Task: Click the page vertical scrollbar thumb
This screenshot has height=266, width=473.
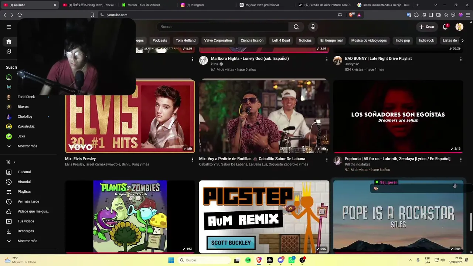Action: click(471, 222)
